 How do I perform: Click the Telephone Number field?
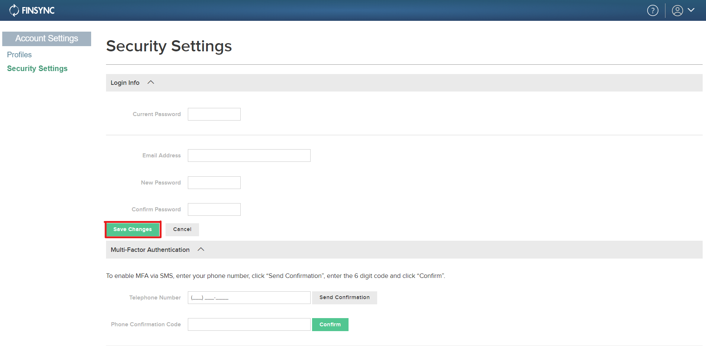click(x=249, y=297)
